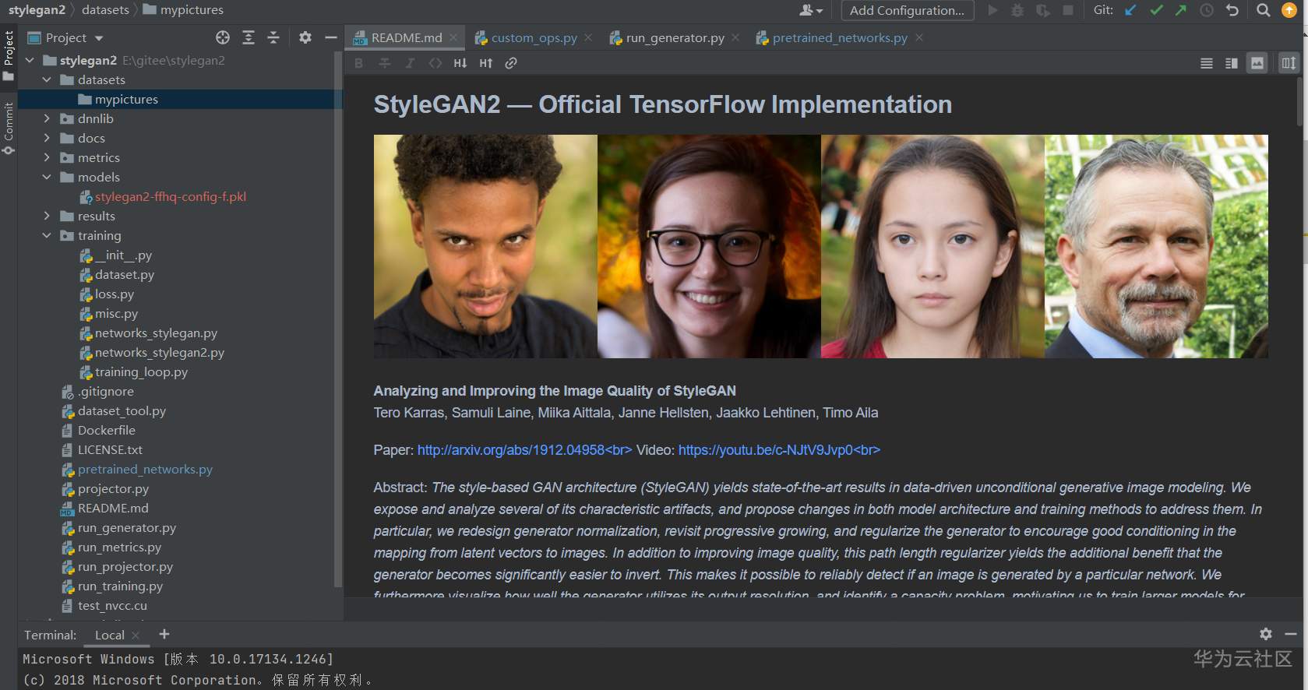Select run_training.py in the Project tree
Image resolution: width=1308 pixels, height=690 pixels.
click(x=120, y=586)
